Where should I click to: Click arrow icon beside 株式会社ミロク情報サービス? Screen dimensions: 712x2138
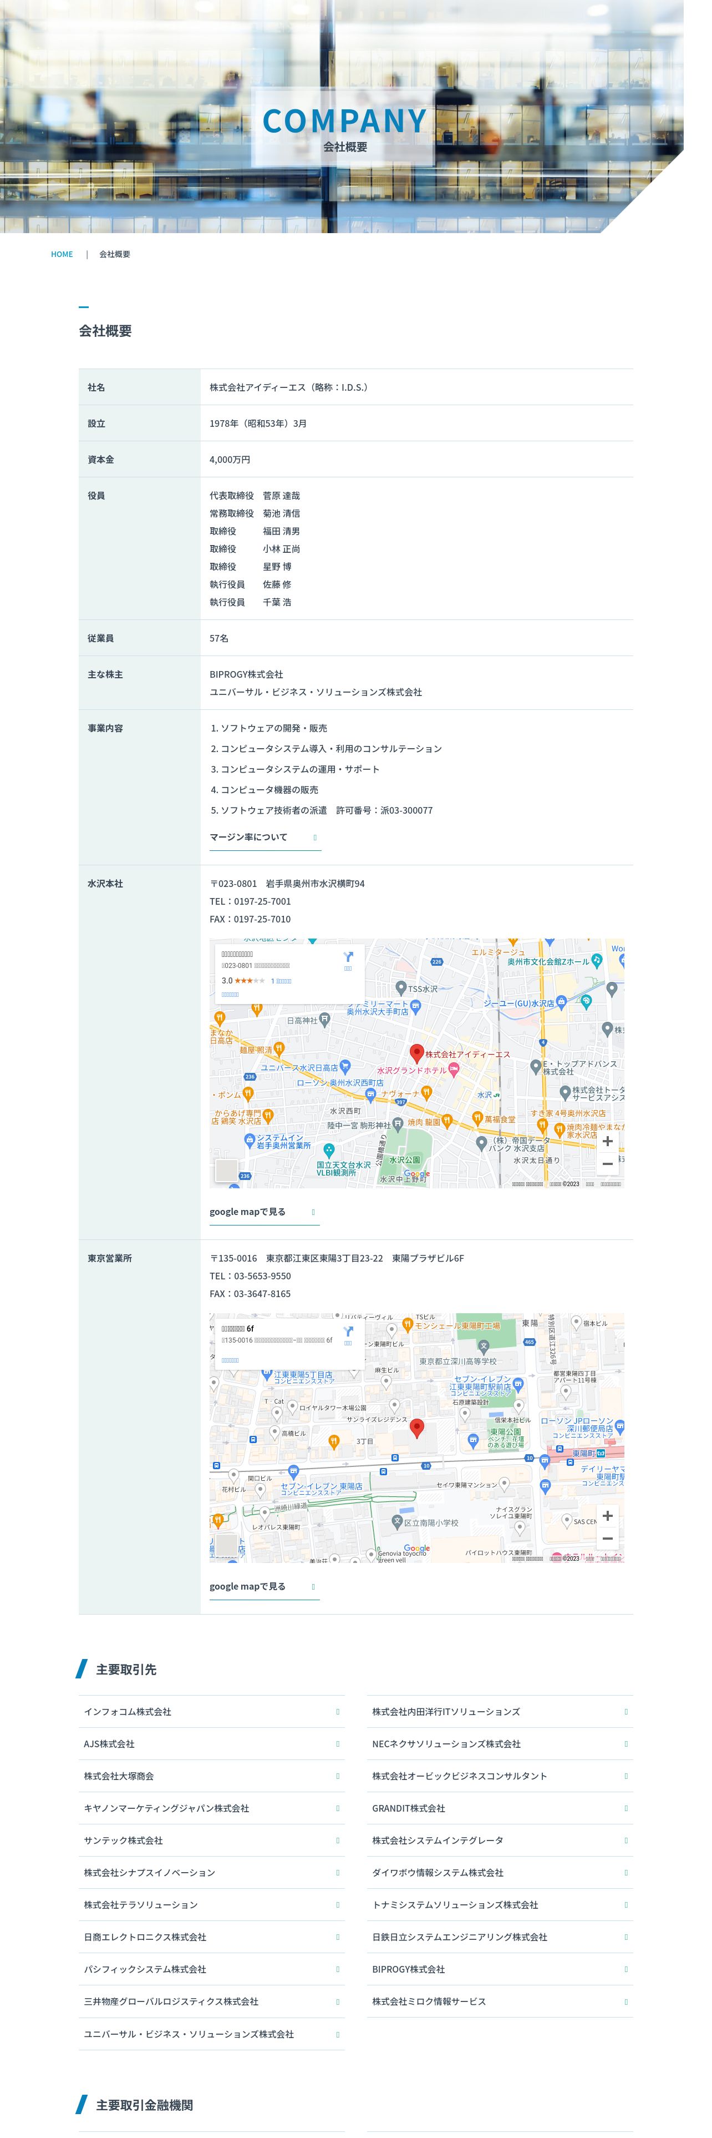click(626, 2002)
